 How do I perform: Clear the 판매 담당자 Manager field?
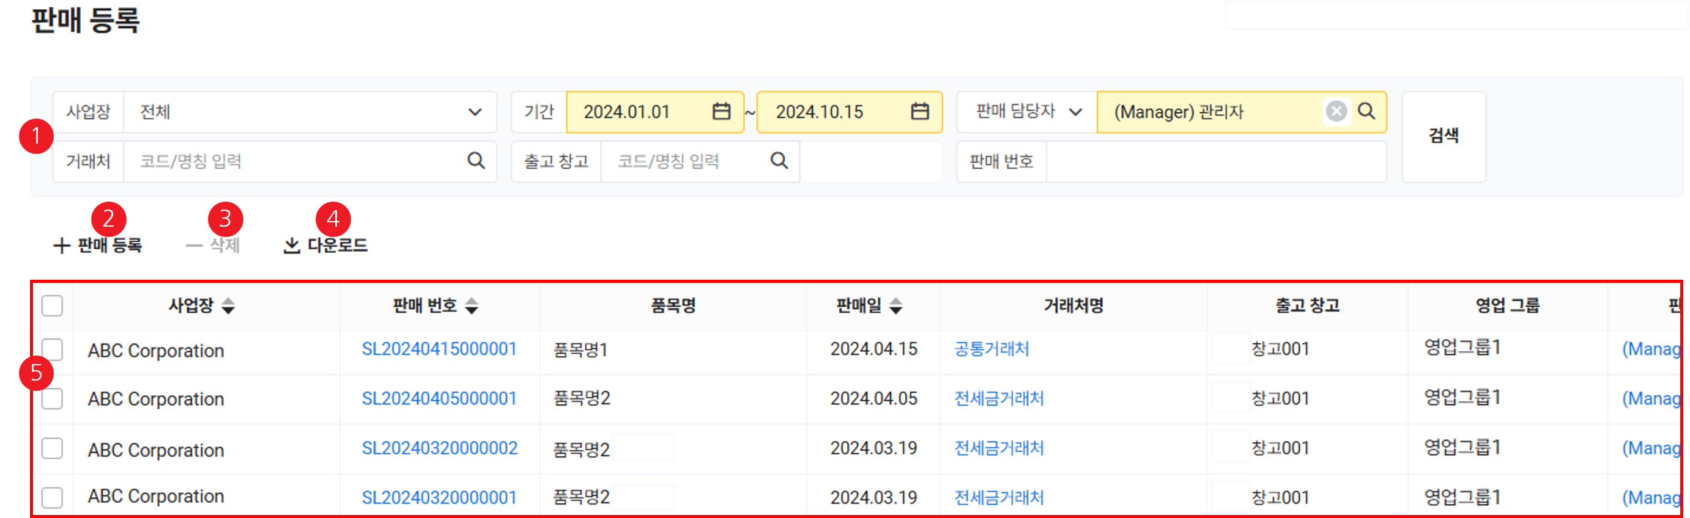tap(1336, 111)
